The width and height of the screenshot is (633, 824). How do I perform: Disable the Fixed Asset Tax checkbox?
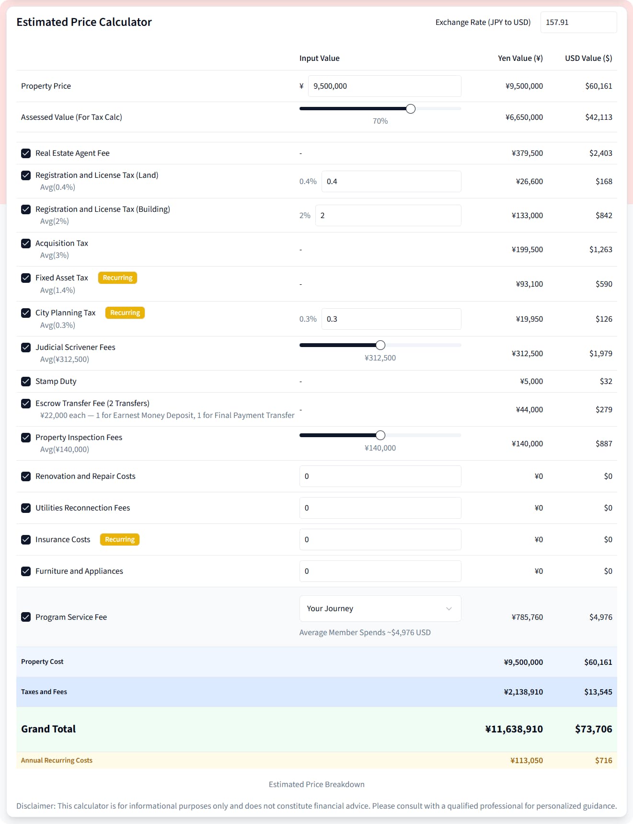point(26,278)
